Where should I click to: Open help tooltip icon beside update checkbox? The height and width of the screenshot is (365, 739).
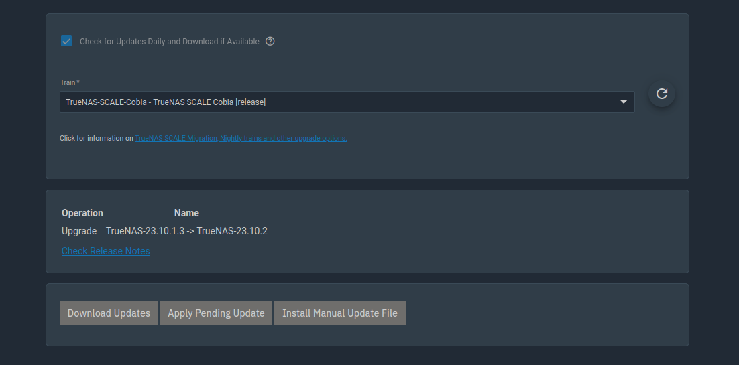pos(270,41)
